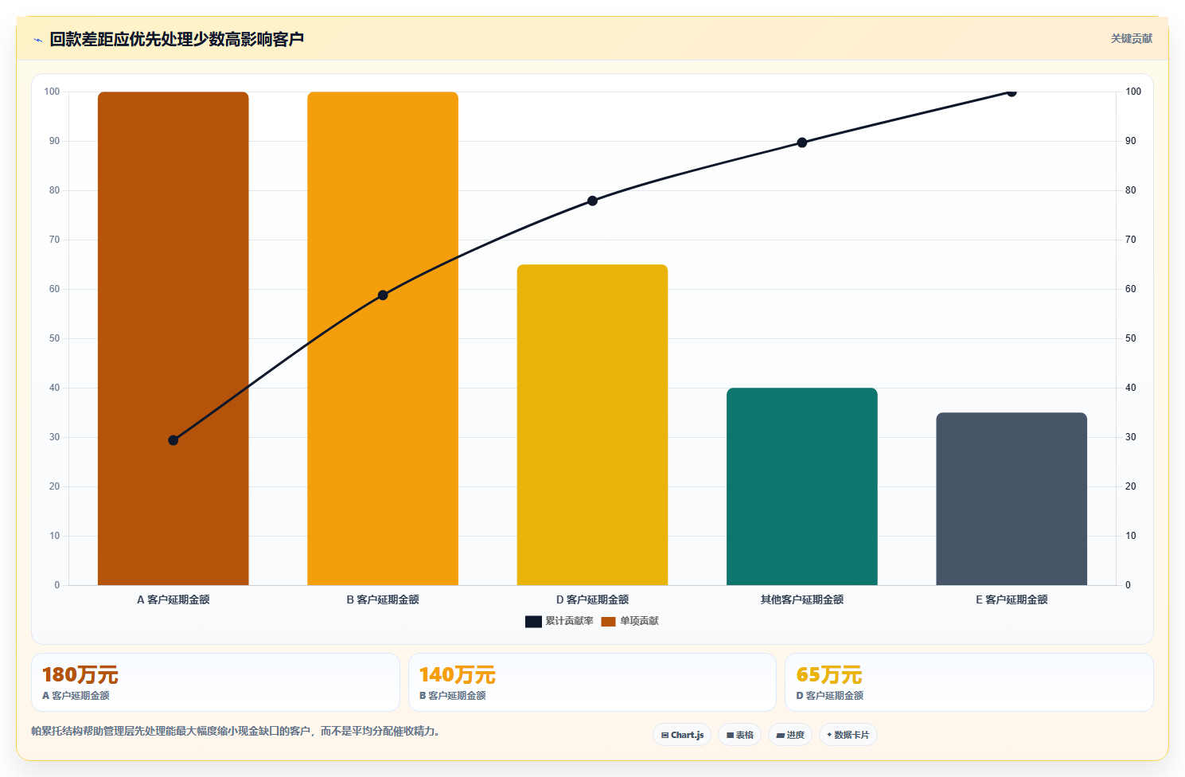Click the x-axis label 其他客户延期金额

tap(802, 599)
